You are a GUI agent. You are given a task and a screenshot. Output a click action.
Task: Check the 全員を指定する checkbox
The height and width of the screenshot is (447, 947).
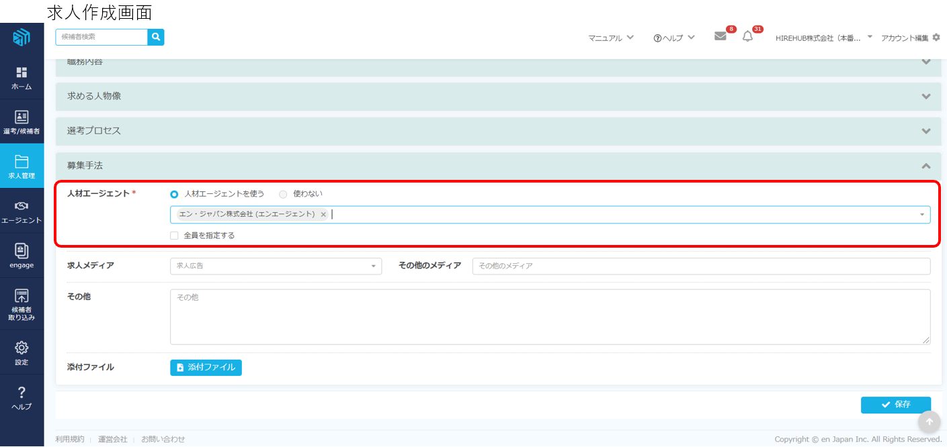tap(175, 236)
